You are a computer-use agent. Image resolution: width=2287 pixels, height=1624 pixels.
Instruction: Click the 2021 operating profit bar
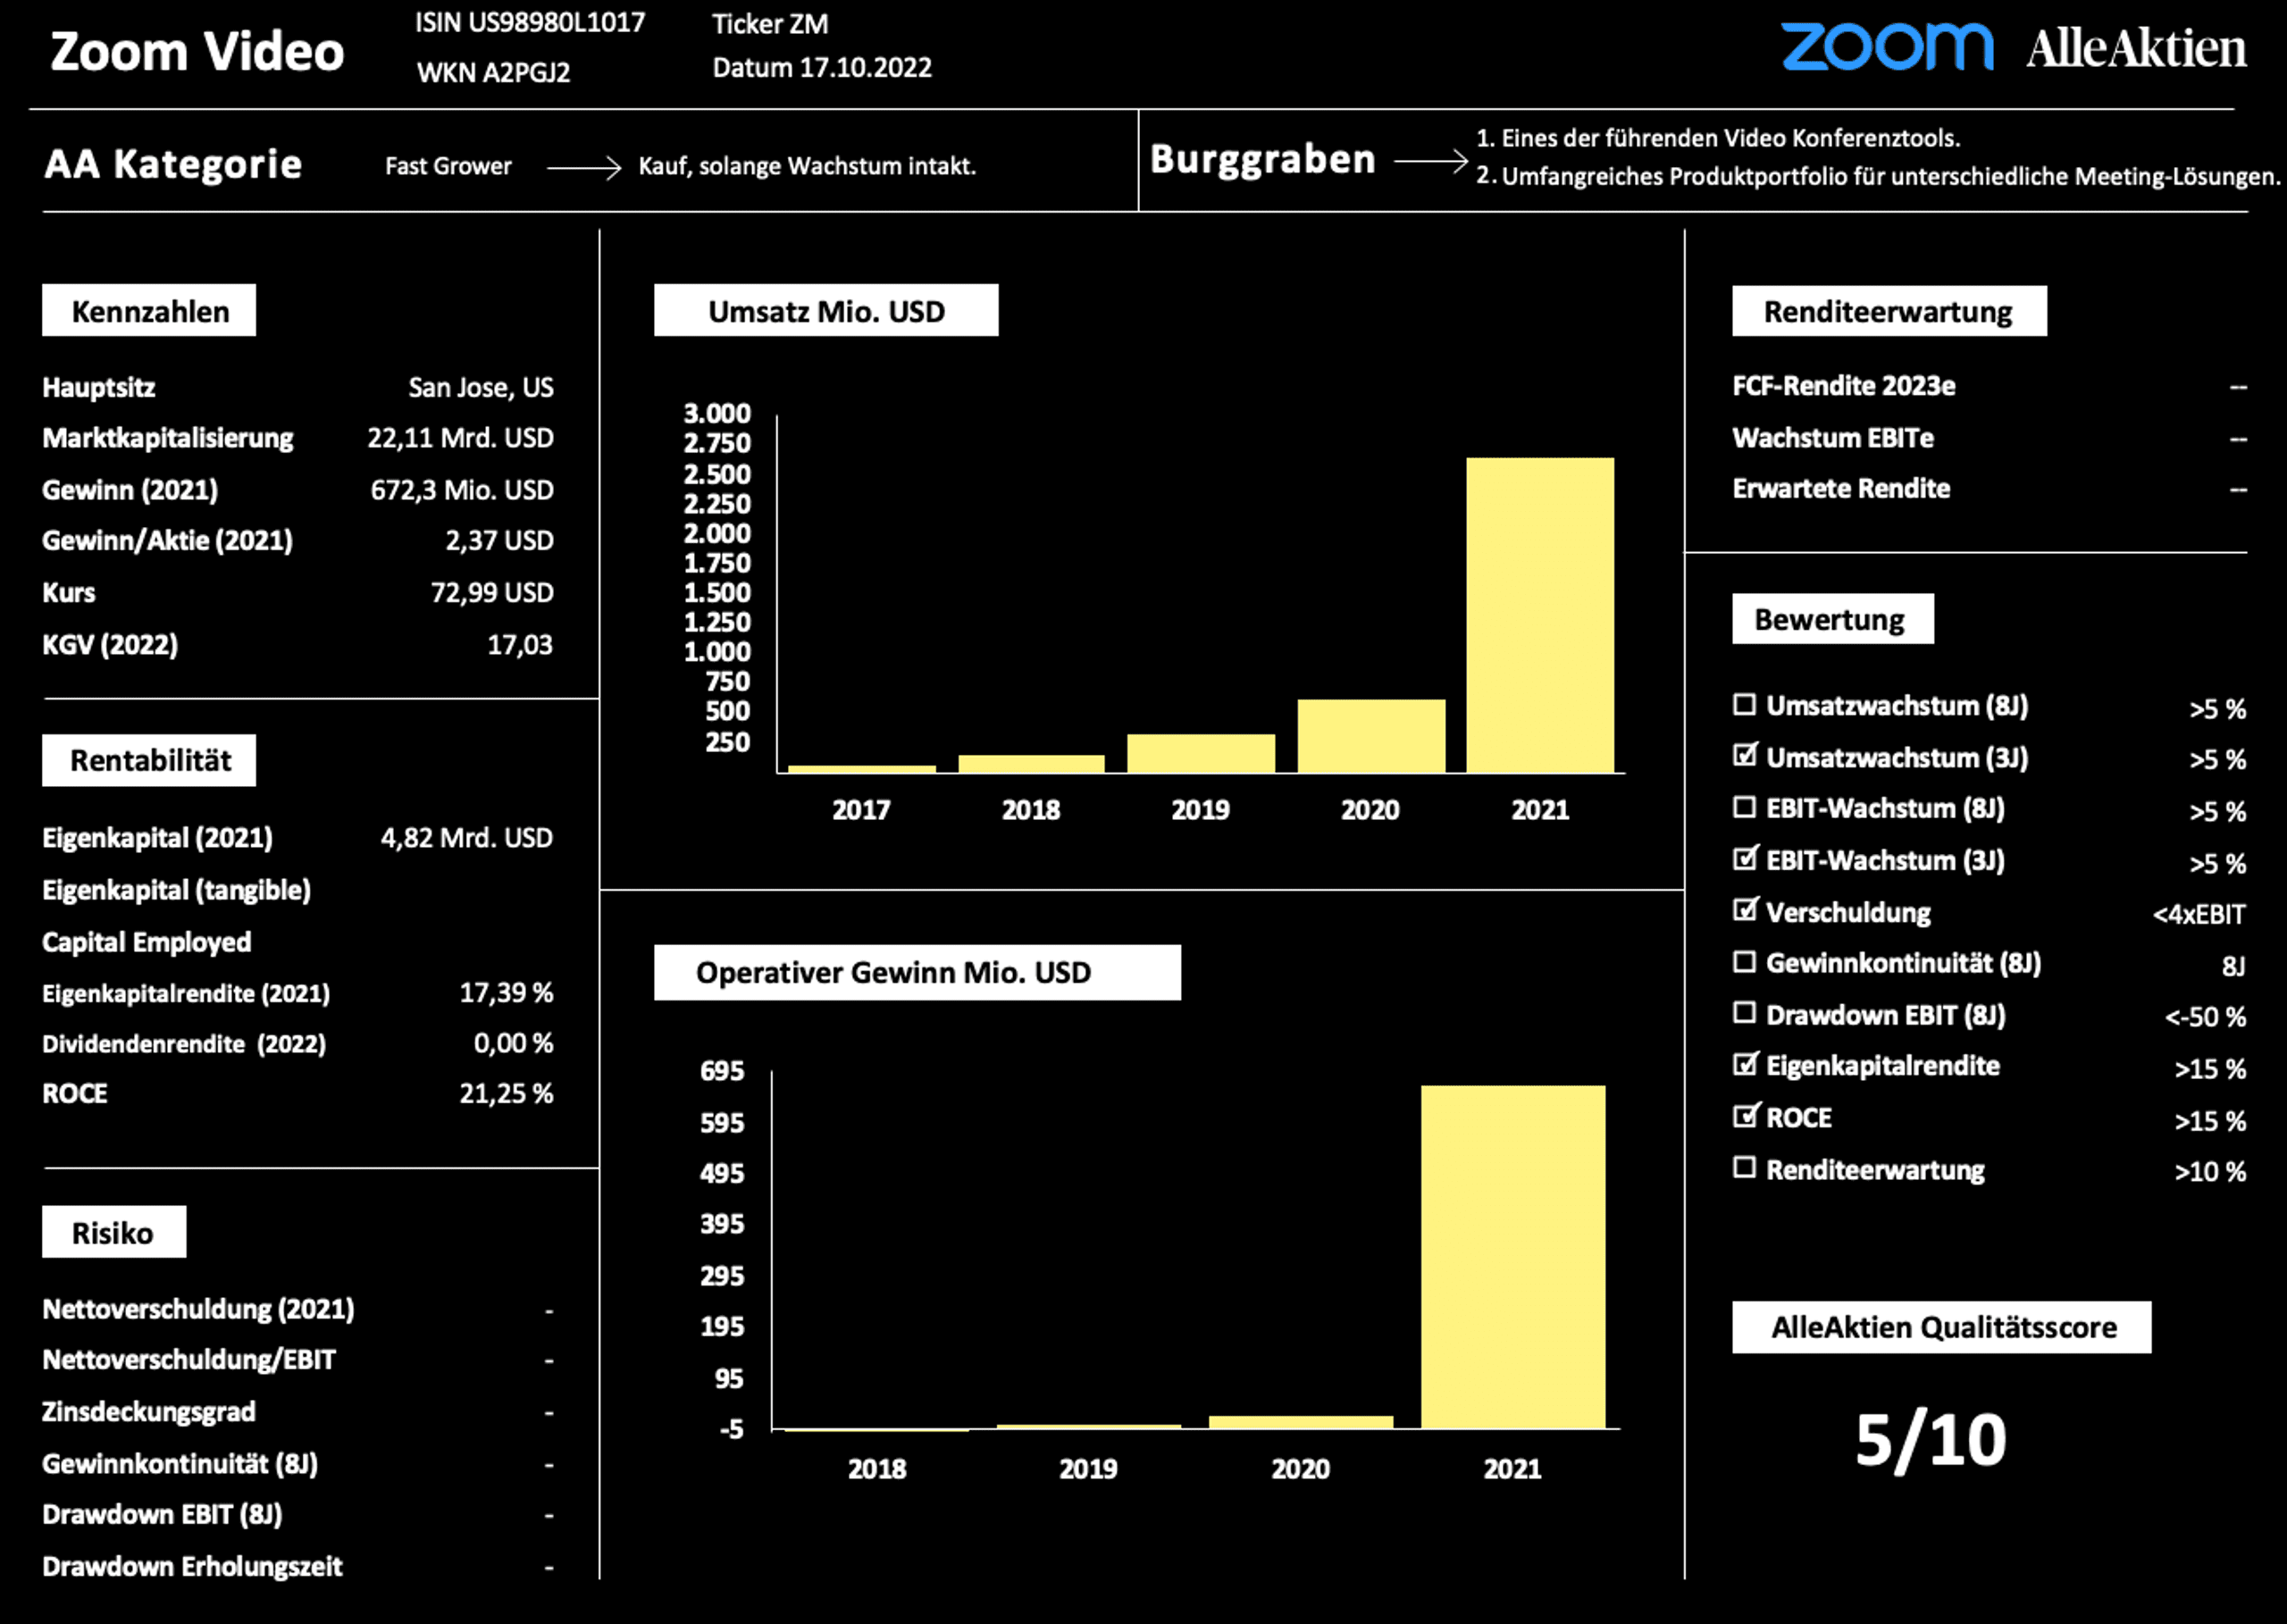point(1513,1257)
